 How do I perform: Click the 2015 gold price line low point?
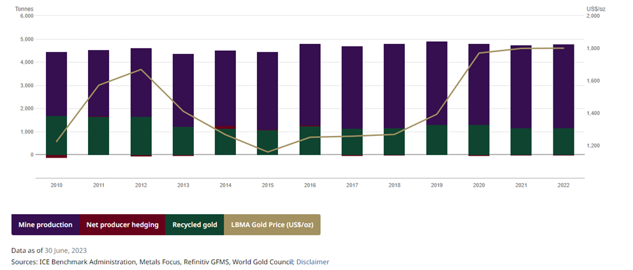pos(268,152)
